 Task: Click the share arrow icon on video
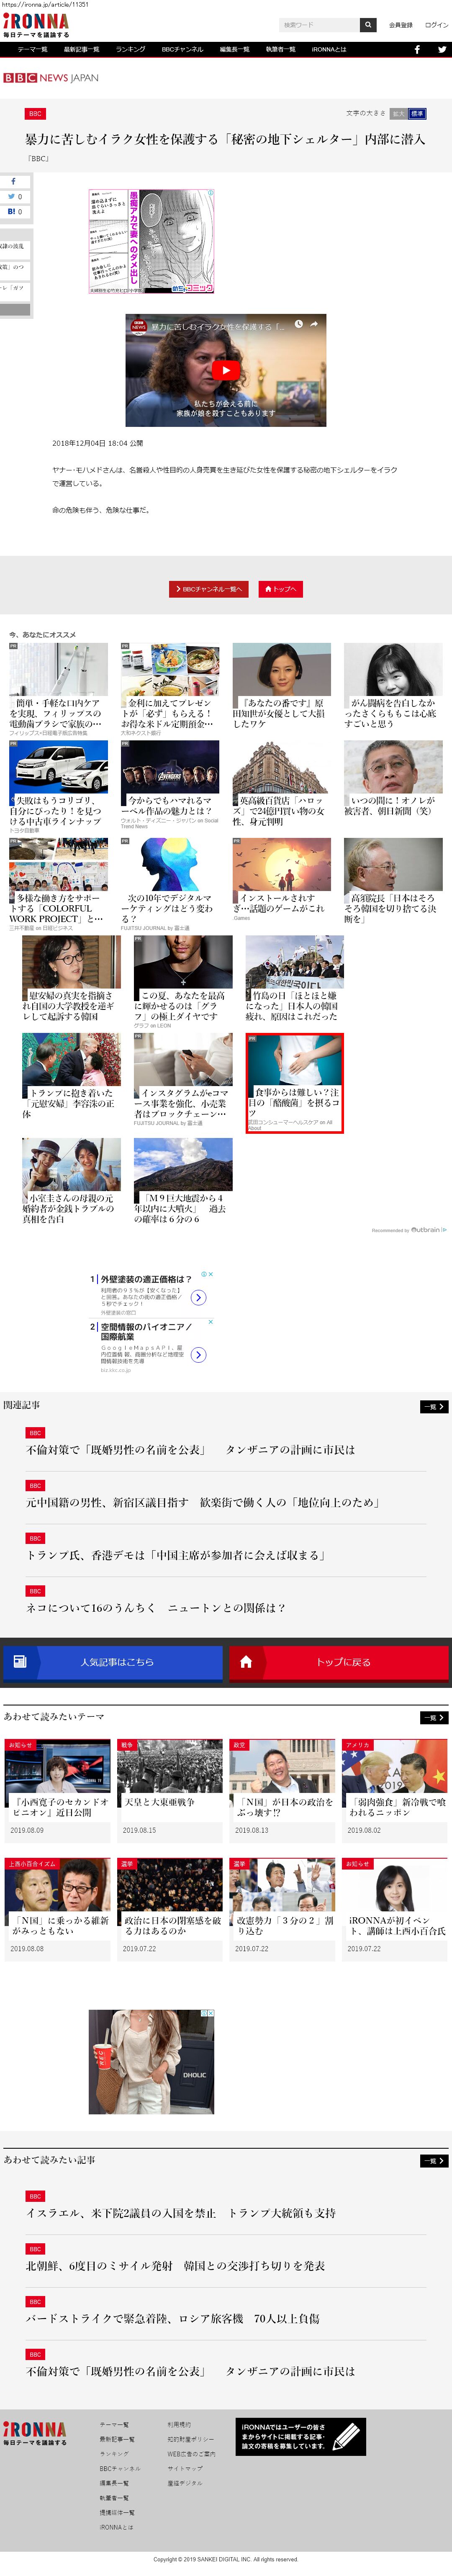point(314,324)
